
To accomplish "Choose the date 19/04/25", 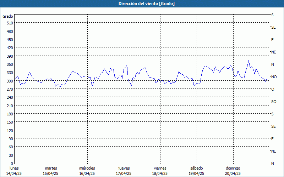I will coord(197,173).
